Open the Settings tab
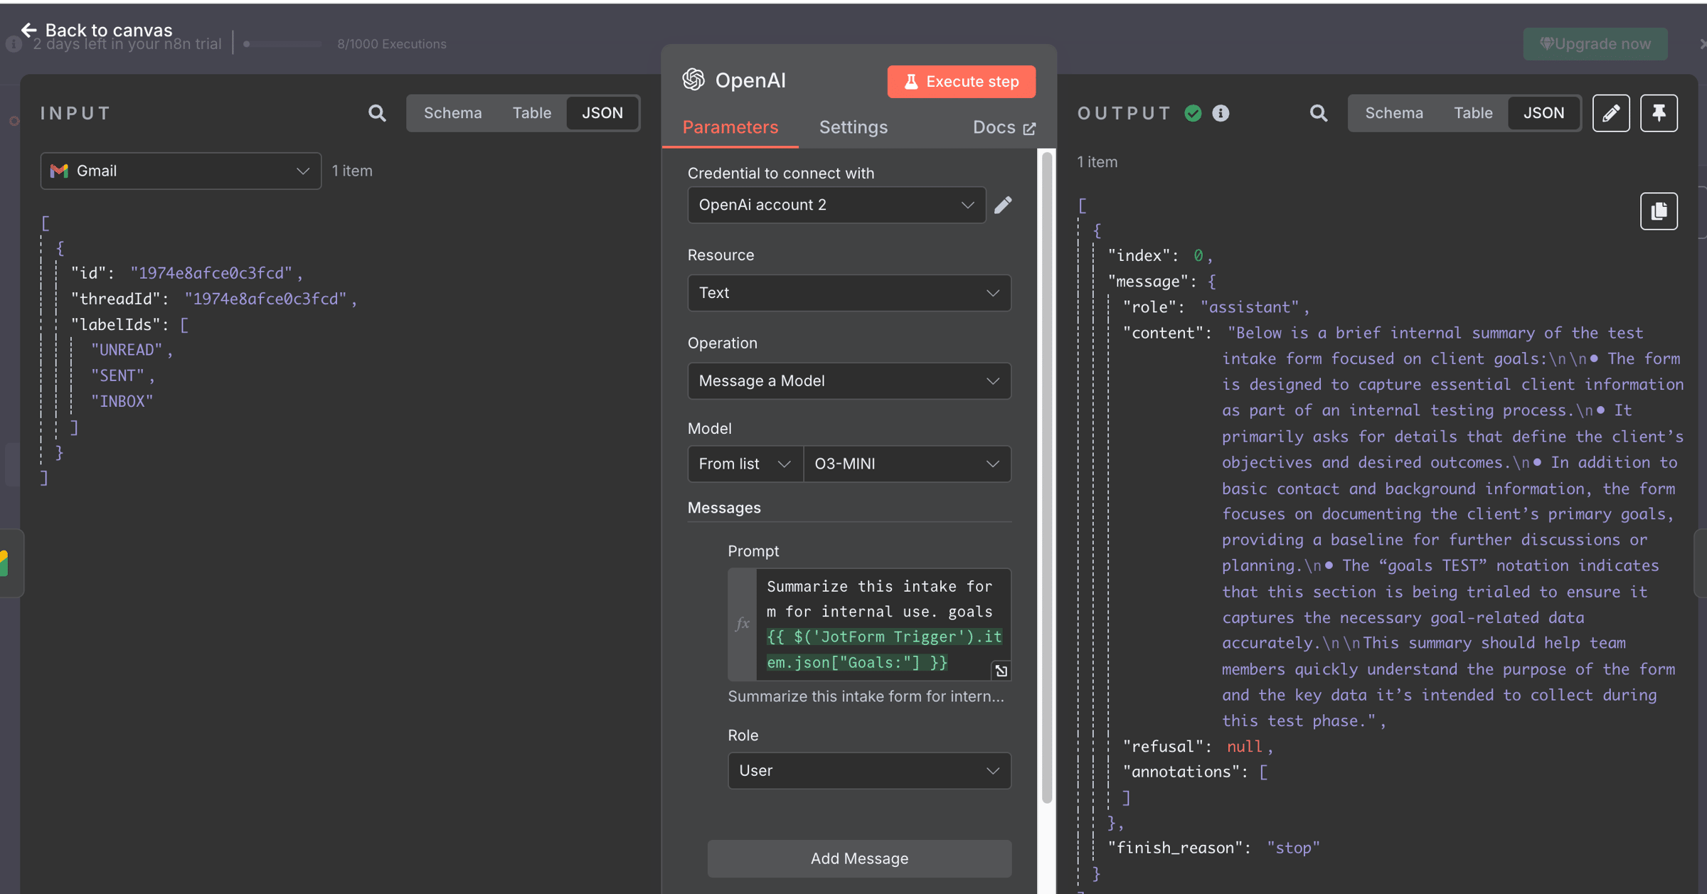 click(x=853, y=127)
